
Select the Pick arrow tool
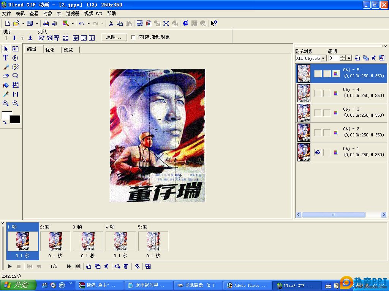(x=6, y=49)
